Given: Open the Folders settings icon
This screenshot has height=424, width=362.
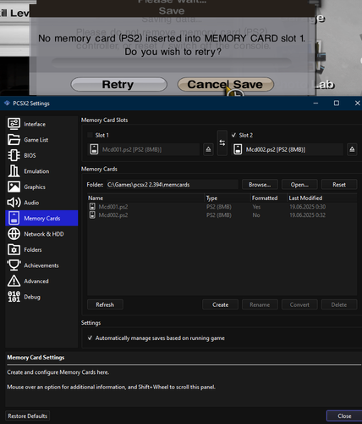Looking at the screenshot, I should (x=14, y=249).
